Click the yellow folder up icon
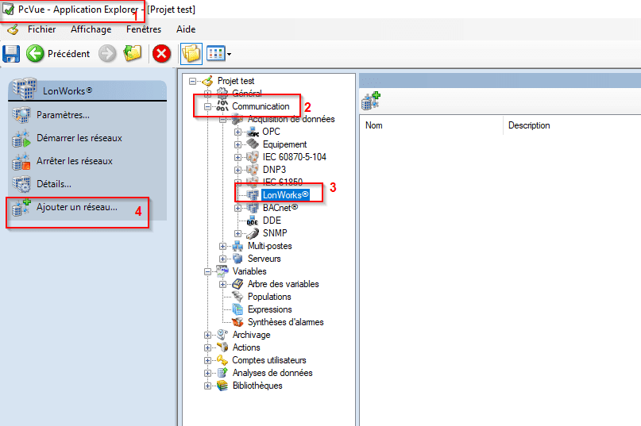The height and width of the screenshot is (426, 641). 132,54
